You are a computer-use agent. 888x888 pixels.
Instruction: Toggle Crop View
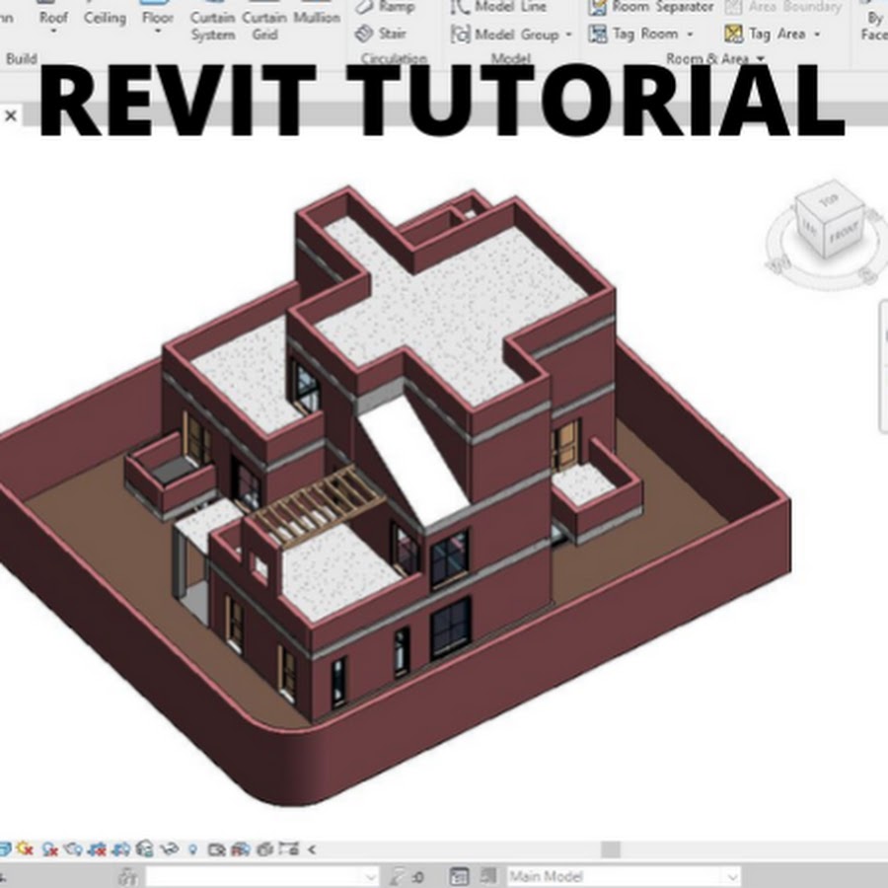(98, 849)
